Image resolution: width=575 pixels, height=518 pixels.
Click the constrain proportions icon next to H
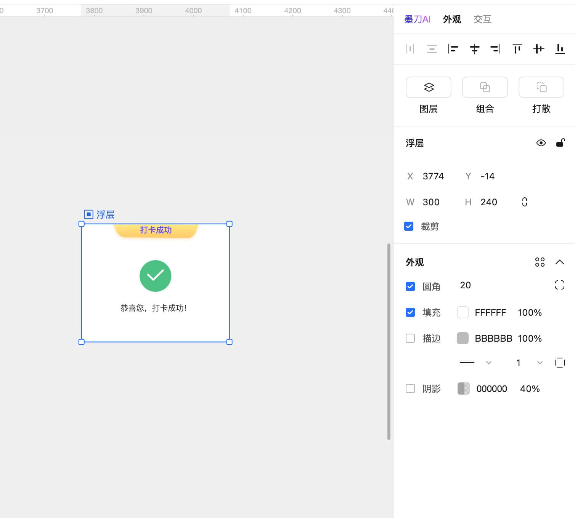[x=525, y=202]
